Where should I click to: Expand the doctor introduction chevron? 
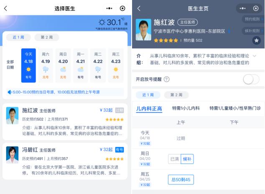[255, 56]
